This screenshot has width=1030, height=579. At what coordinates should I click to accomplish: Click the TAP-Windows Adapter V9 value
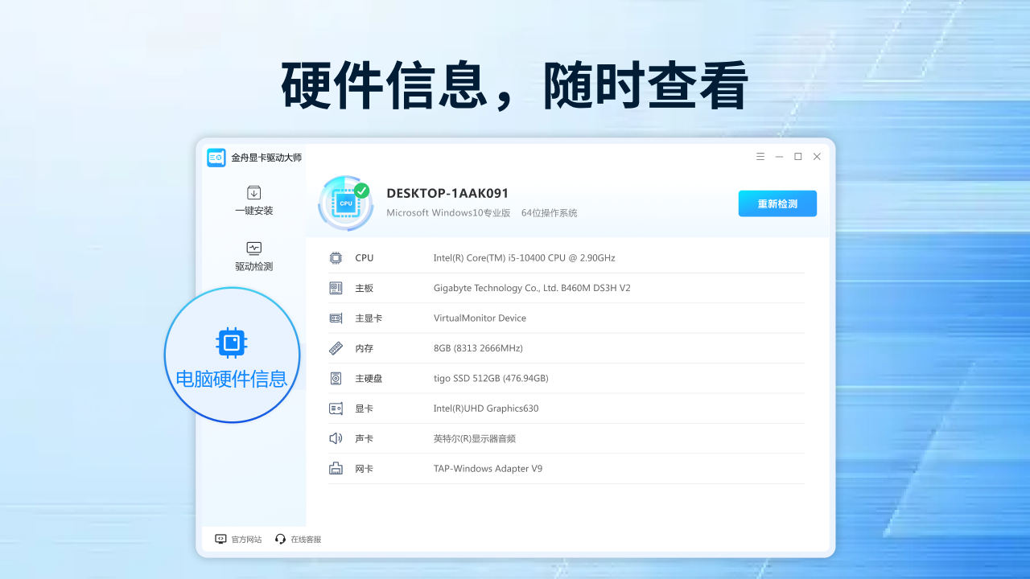pos(488,469)
